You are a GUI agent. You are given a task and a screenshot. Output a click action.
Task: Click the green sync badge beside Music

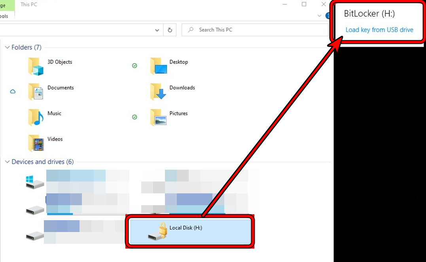(x=134, y=117)
